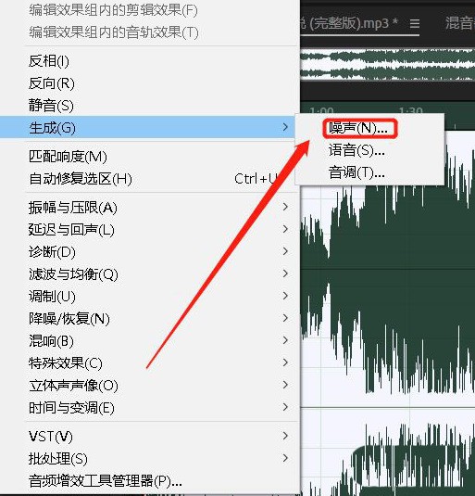Select 音调(T)... generate option

pyautogui.click(x=356, y=172)
